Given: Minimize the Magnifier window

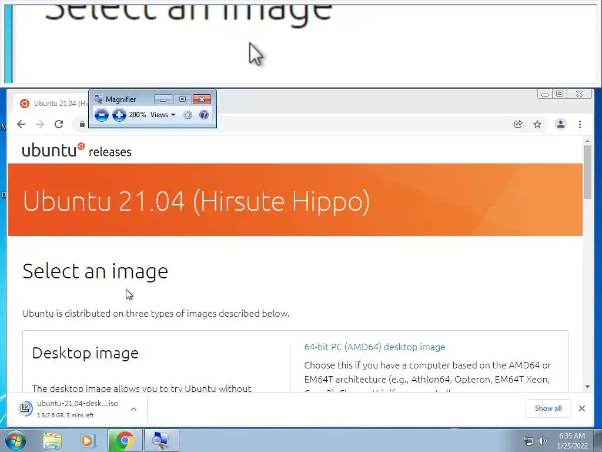Looking at the screenshot, I should (163, 99).
